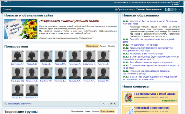This screenshot has height=114, width=185.
Task: Open avatar of user Тихонов М.Н.
Action: point(89,73)
